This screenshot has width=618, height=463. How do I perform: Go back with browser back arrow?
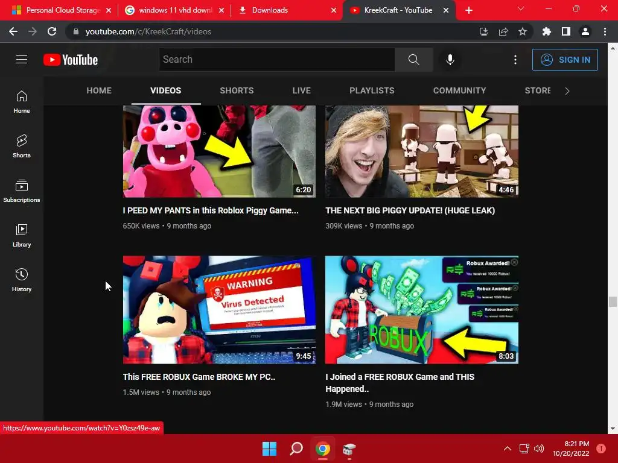coord(13,31)
